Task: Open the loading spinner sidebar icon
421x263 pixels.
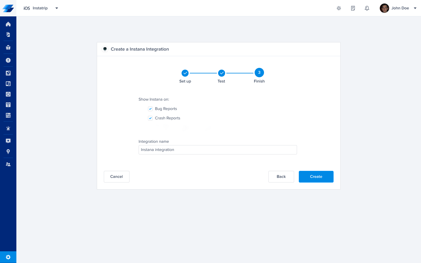Action: (x=8, y=94)
